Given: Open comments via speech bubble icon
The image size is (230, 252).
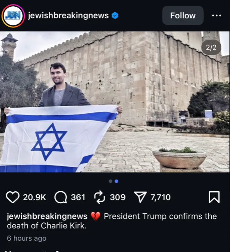Looking at the screenshot, I should click(61, 197).
